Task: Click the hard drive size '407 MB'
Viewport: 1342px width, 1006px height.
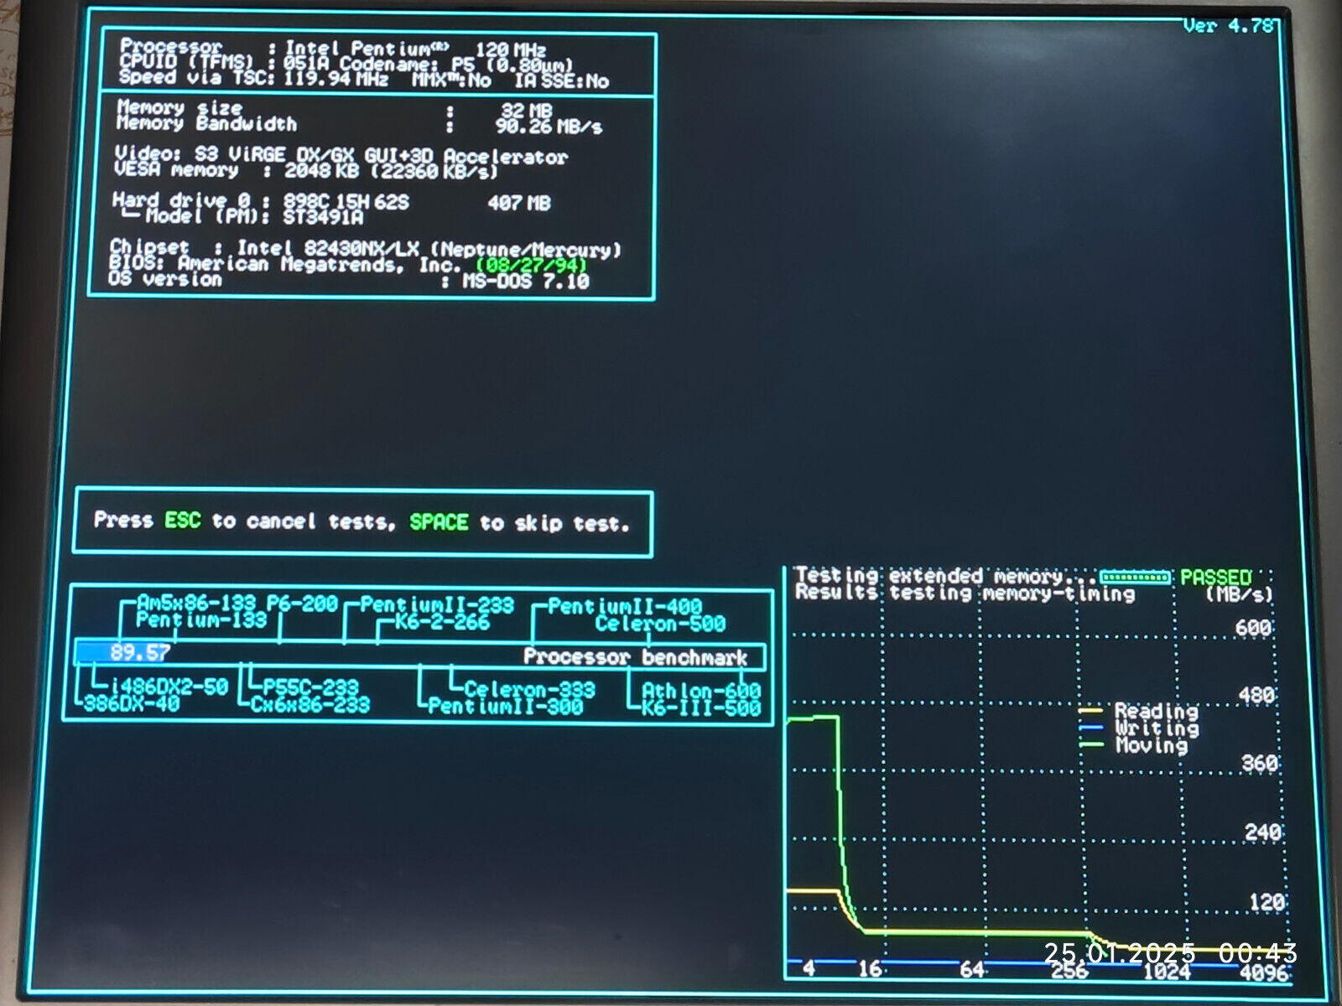Action: coord(519,203)
